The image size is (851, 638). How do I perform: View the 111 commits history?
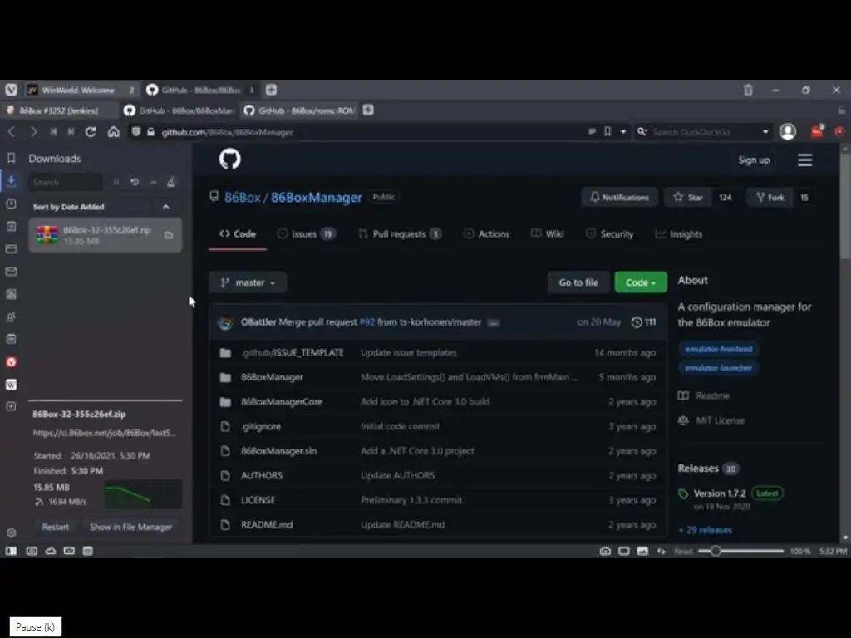(x=644, y=322)
